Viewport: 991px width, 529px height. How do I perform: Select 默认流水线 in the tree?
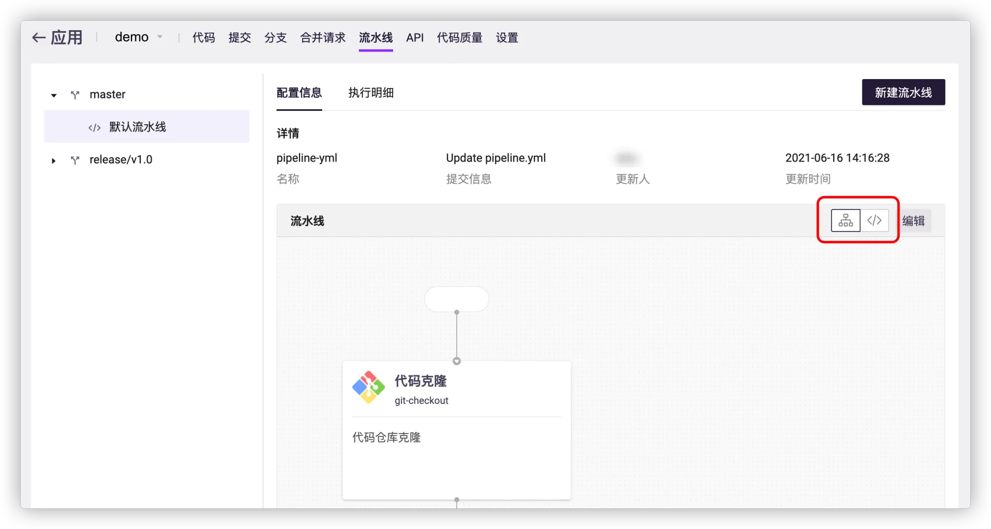[x=138, y=127]
